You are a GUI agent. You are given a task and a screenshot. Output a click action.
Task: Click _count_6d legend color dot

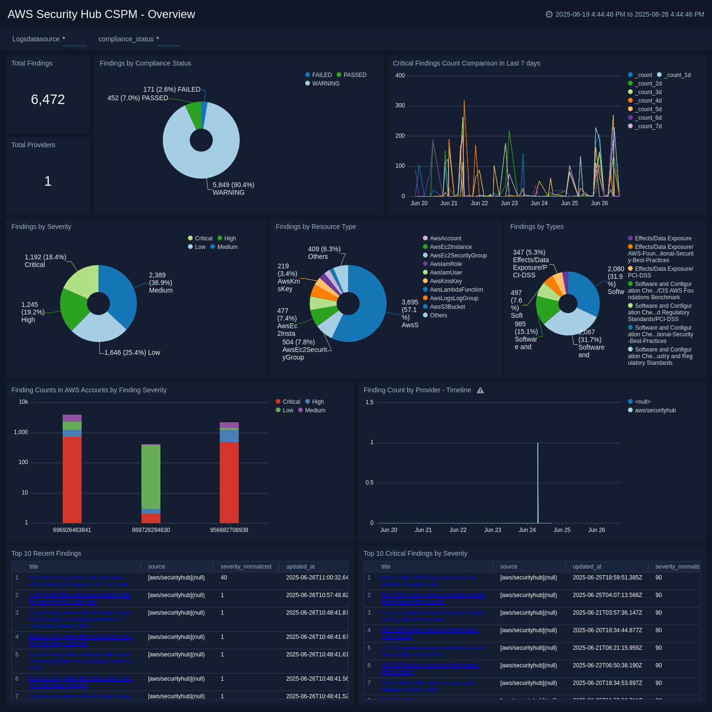[x=630, y=118]
